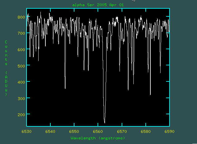This screenshot has height=144, width=197.
Task: Click the y-axis value 700
Action: 21,33
